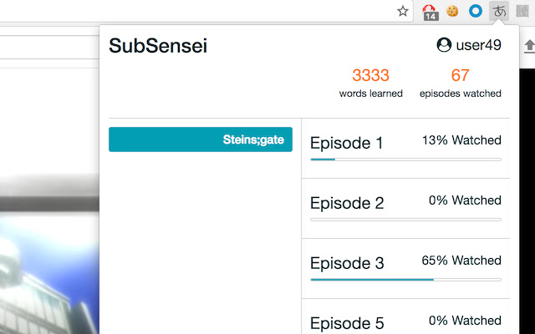Click the gray pixelated extension icon
The height and width of the screenshot is (334, 535).
coord(522,12)
